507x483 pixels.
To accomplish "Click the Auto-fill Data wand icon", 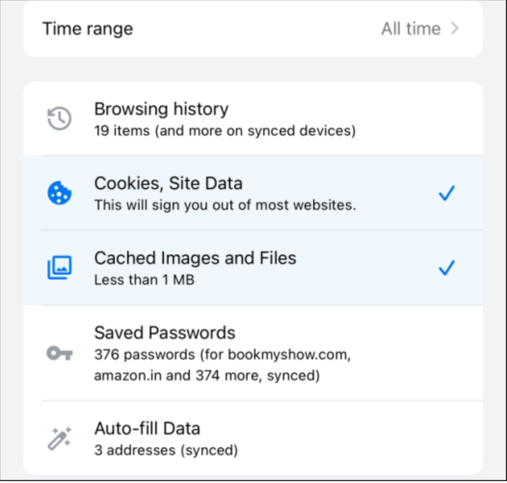I will [59, 437].
